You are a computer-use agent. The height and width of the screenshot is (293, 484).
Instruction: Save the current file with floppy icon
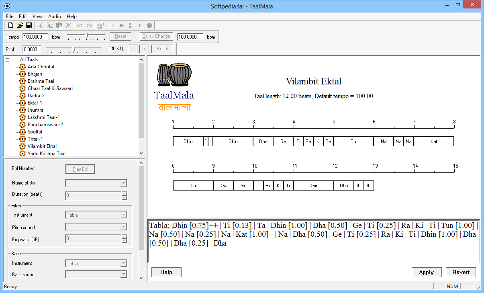click(x=29, y=25)
